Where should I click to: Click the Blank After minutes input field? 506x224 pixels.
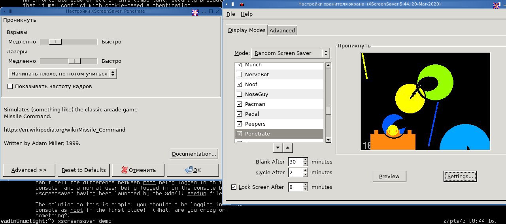[295, 162]
